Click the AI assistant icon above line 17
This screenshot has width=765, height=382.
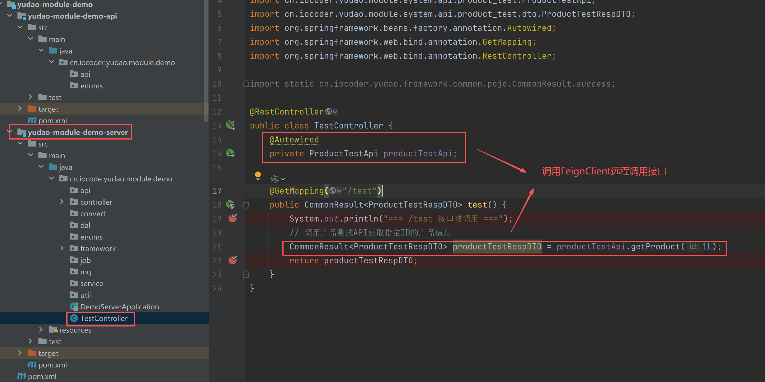[x=275, y=179]
